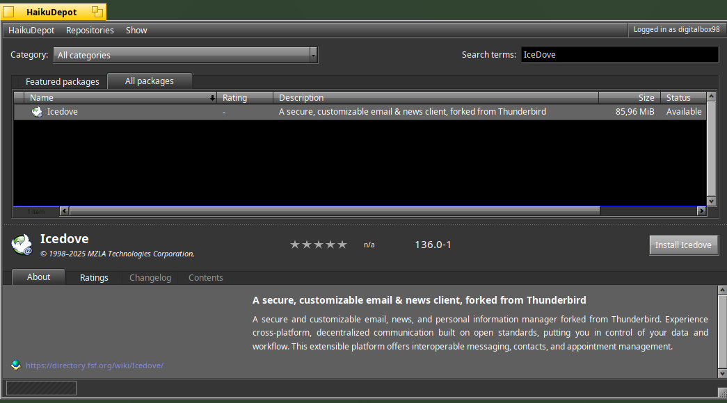Viewport: 727px width, 403px height.
Task: Click the five-star rating display for Icedove
Action: pos(319,245)
